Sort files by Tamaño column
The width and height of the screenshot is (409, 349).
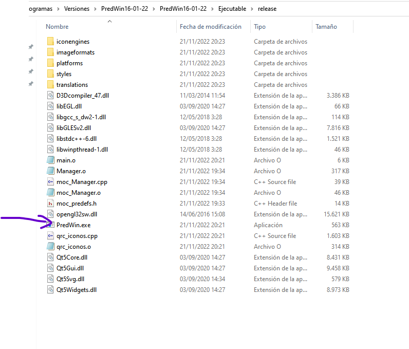pos(326,27)
